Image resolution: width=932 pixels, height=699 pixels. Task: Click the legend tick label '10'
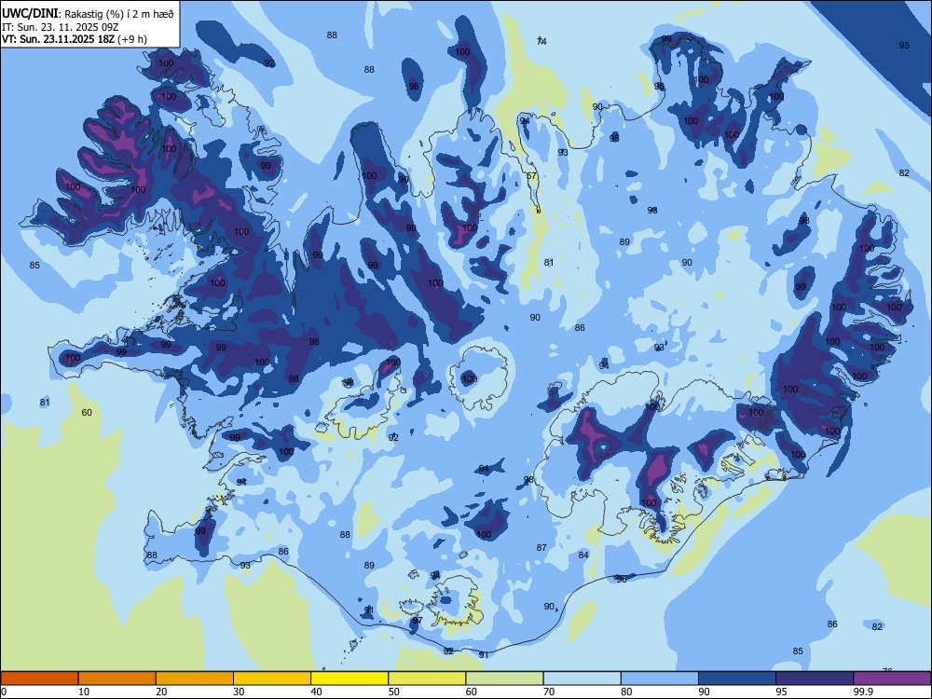click(x=84, y=692)
